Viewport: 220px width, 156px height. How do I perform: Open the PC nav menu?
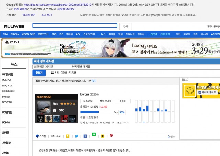point(61,34)
